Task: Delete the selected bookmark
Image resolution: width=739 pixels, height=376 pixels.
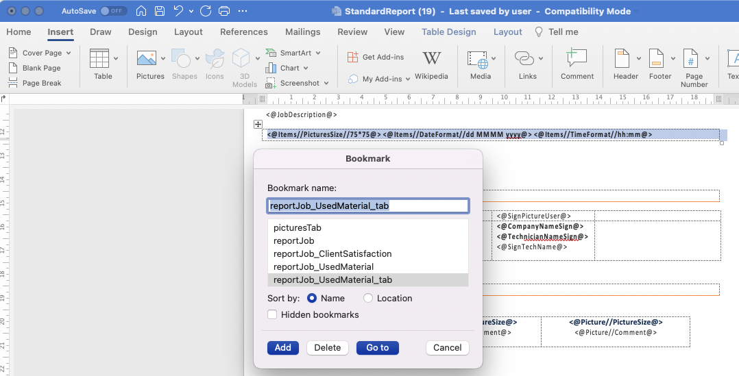Action: pyautogui.click(x=328, y=348)
